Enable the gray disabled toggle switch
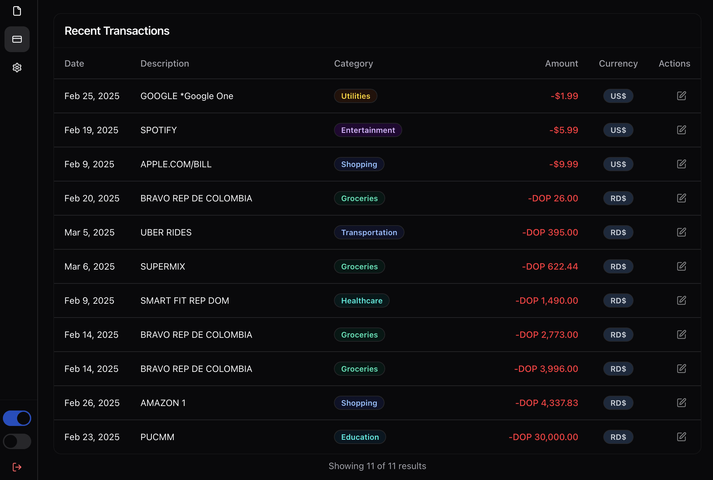The height and width of the screenshot is (480, 713). [x=17, y=441]
